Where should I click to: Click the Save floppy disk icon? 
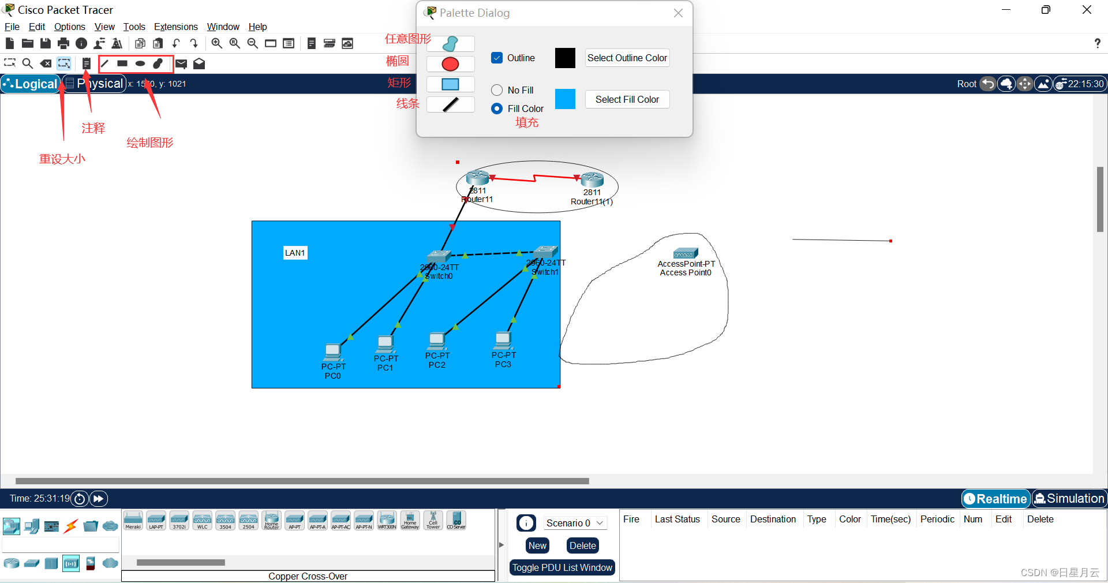[46, 43]
